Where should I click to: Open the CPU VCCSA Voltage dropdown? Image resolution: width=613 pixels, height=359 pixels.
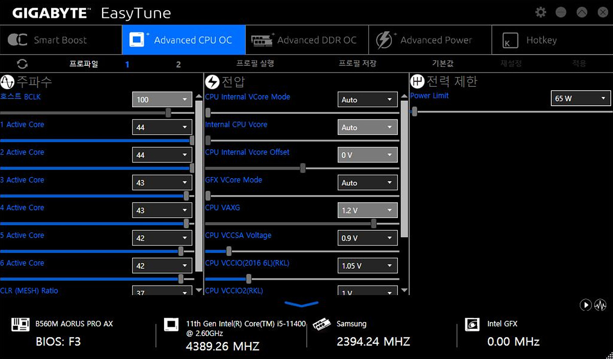(x=367, y=238)
